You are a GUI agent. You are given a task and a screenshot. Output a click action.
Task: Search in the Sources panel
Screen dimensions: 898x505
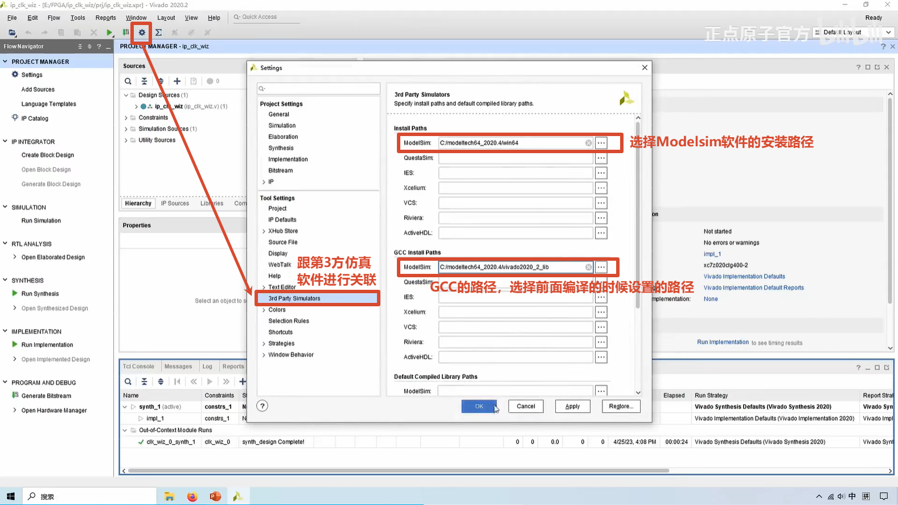pos(128,81)
